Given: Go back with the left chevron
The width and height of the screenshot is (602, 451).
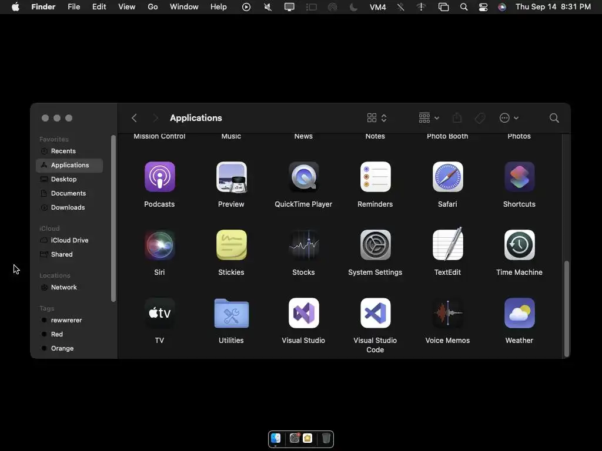Looking at the screenshot, I should 134,118.
